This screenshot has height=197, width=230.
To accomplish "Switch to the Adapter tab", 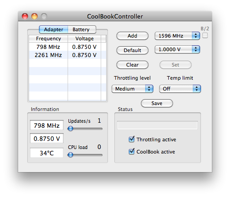I will tap(54, 29).
